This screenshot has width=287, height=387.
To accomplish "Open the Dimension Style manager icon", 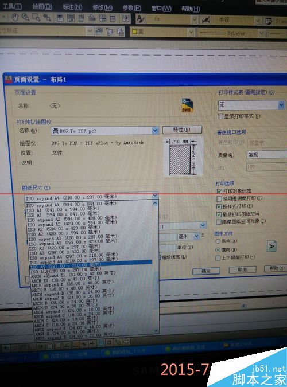I will pos(206,19).
